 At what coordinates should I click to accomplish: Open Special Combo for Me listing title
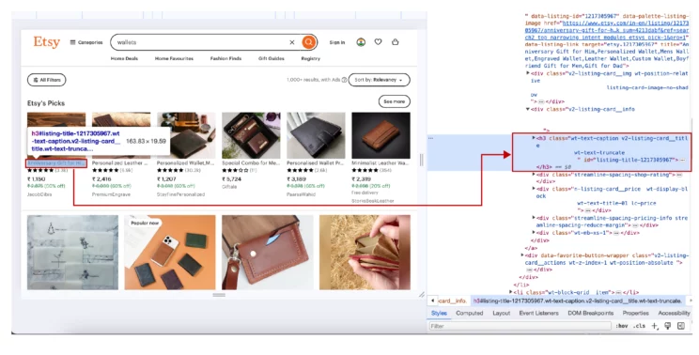[251, 163]
